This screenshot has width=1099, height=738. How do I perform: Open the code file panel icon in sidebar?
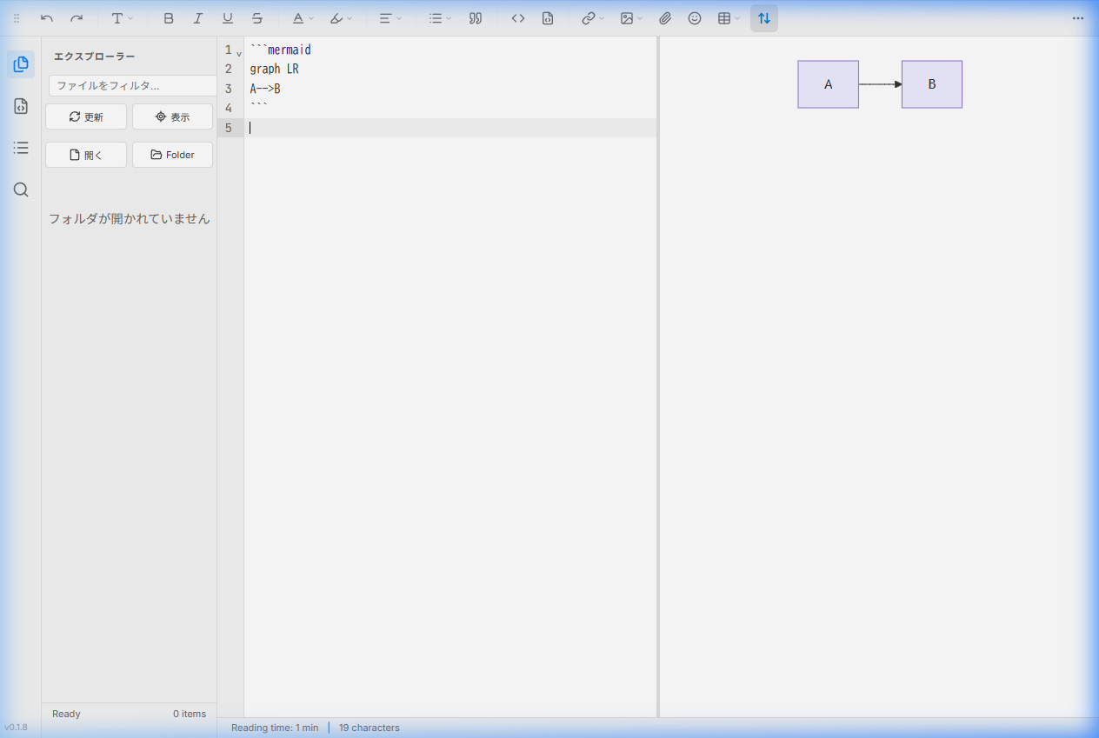[21, 106]
